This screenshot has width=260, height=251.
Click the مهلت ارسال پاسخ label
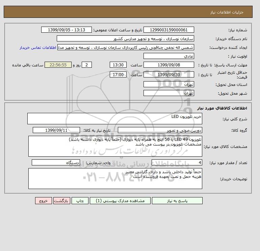pyautogui.click(x=231, y=65)
